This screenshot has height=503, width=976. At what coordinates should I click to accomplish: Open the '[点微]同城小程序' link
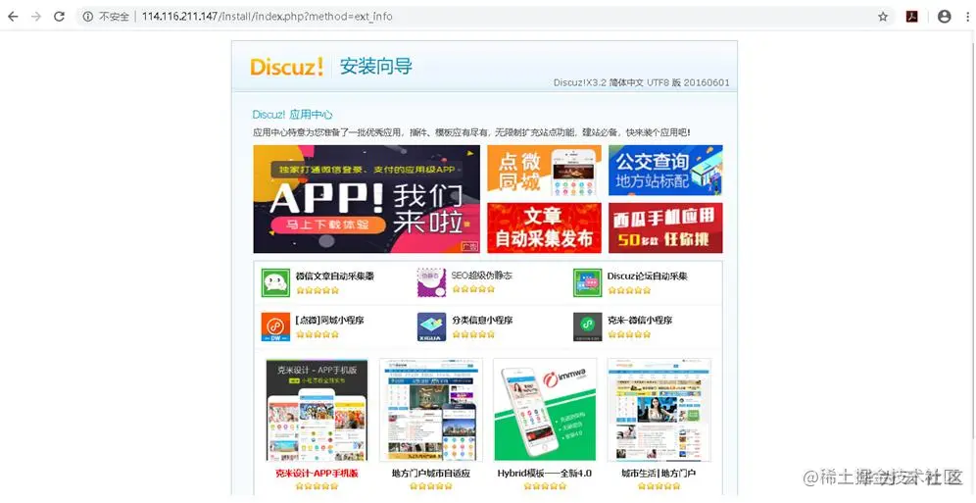point(330,320)
